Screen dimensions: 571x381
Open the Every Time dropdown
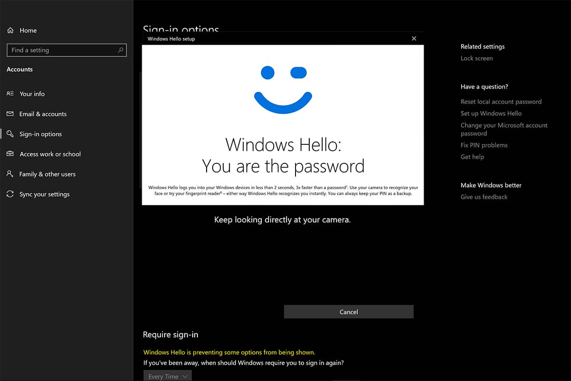click(x=167, y=376)
